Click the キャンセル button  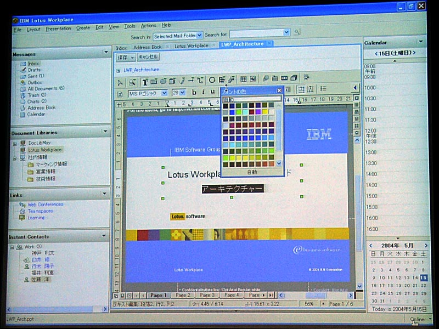click(x=148, y=57)
